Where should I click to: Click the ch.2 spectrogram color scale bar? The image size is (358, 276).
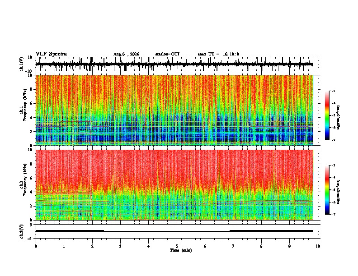point(327,190)
